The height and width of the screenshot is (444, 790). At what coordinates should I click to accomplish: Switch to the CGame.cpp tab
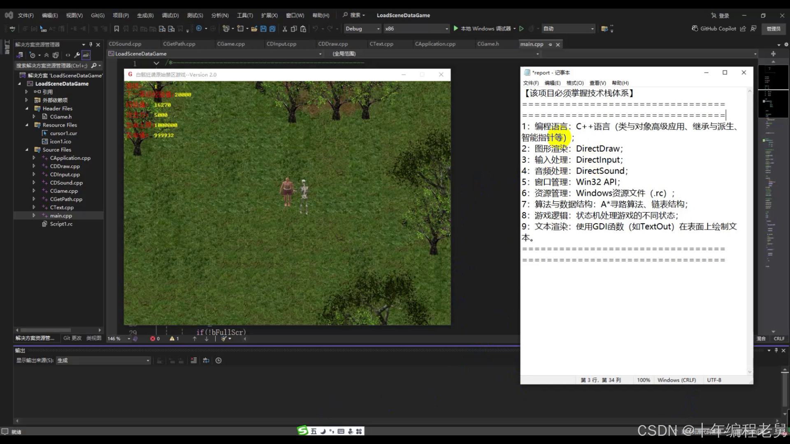pyautogui.click(x=231, y=44)
